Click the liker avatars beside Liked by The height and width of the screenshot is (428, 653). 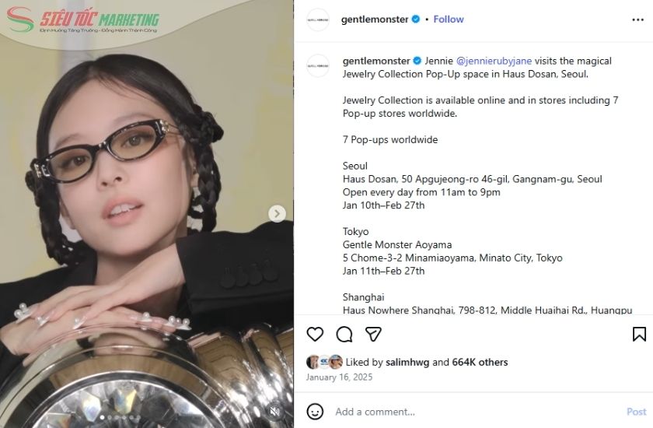point(324,362)
